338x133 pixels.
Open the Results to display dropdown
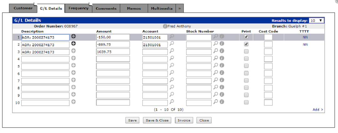click(316, 21)
